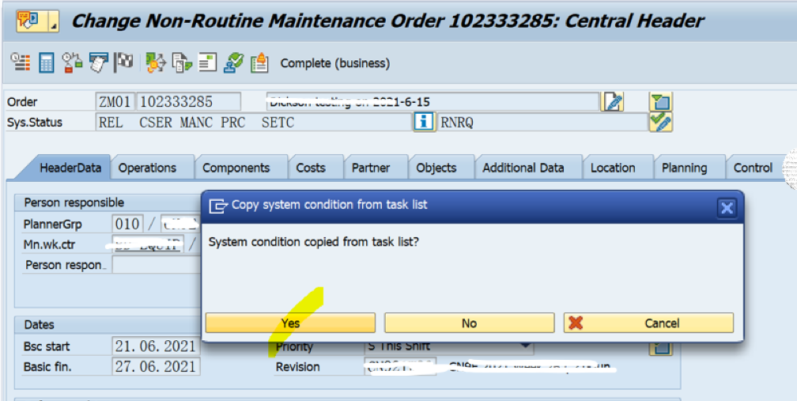This screenshot has width=797, height=401.
Task: Click the Dates group header
Action: click(40, 324)
